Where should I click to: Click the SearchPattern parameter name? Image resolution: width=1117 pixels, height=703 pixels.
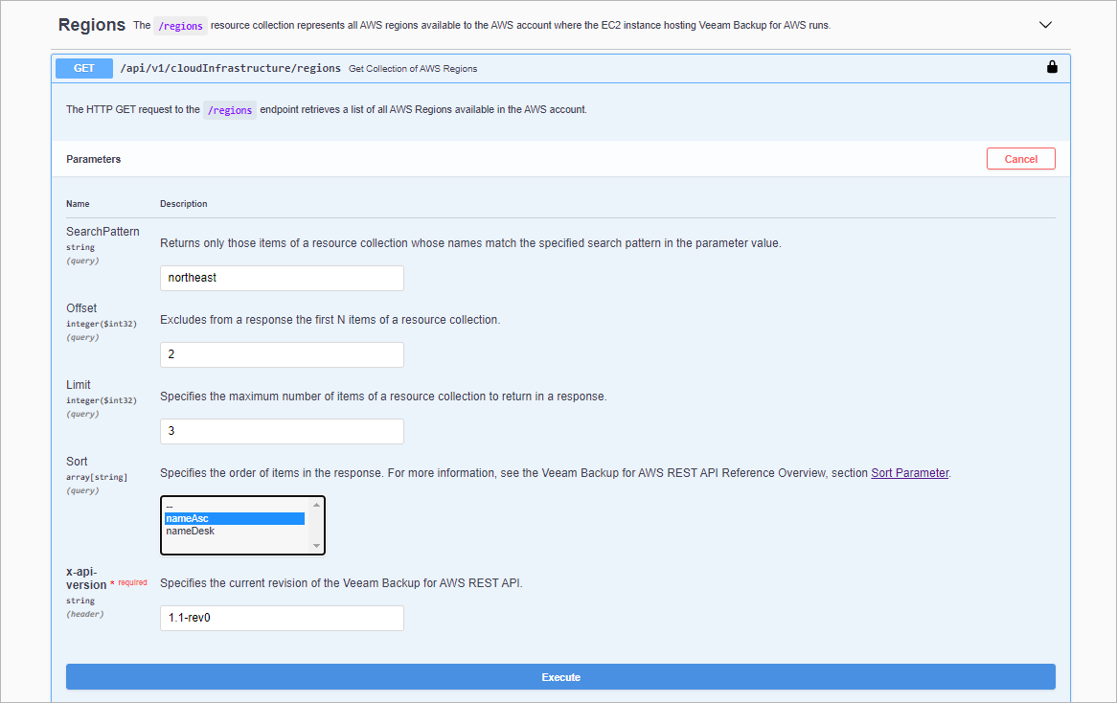click(x=103, y=232)
